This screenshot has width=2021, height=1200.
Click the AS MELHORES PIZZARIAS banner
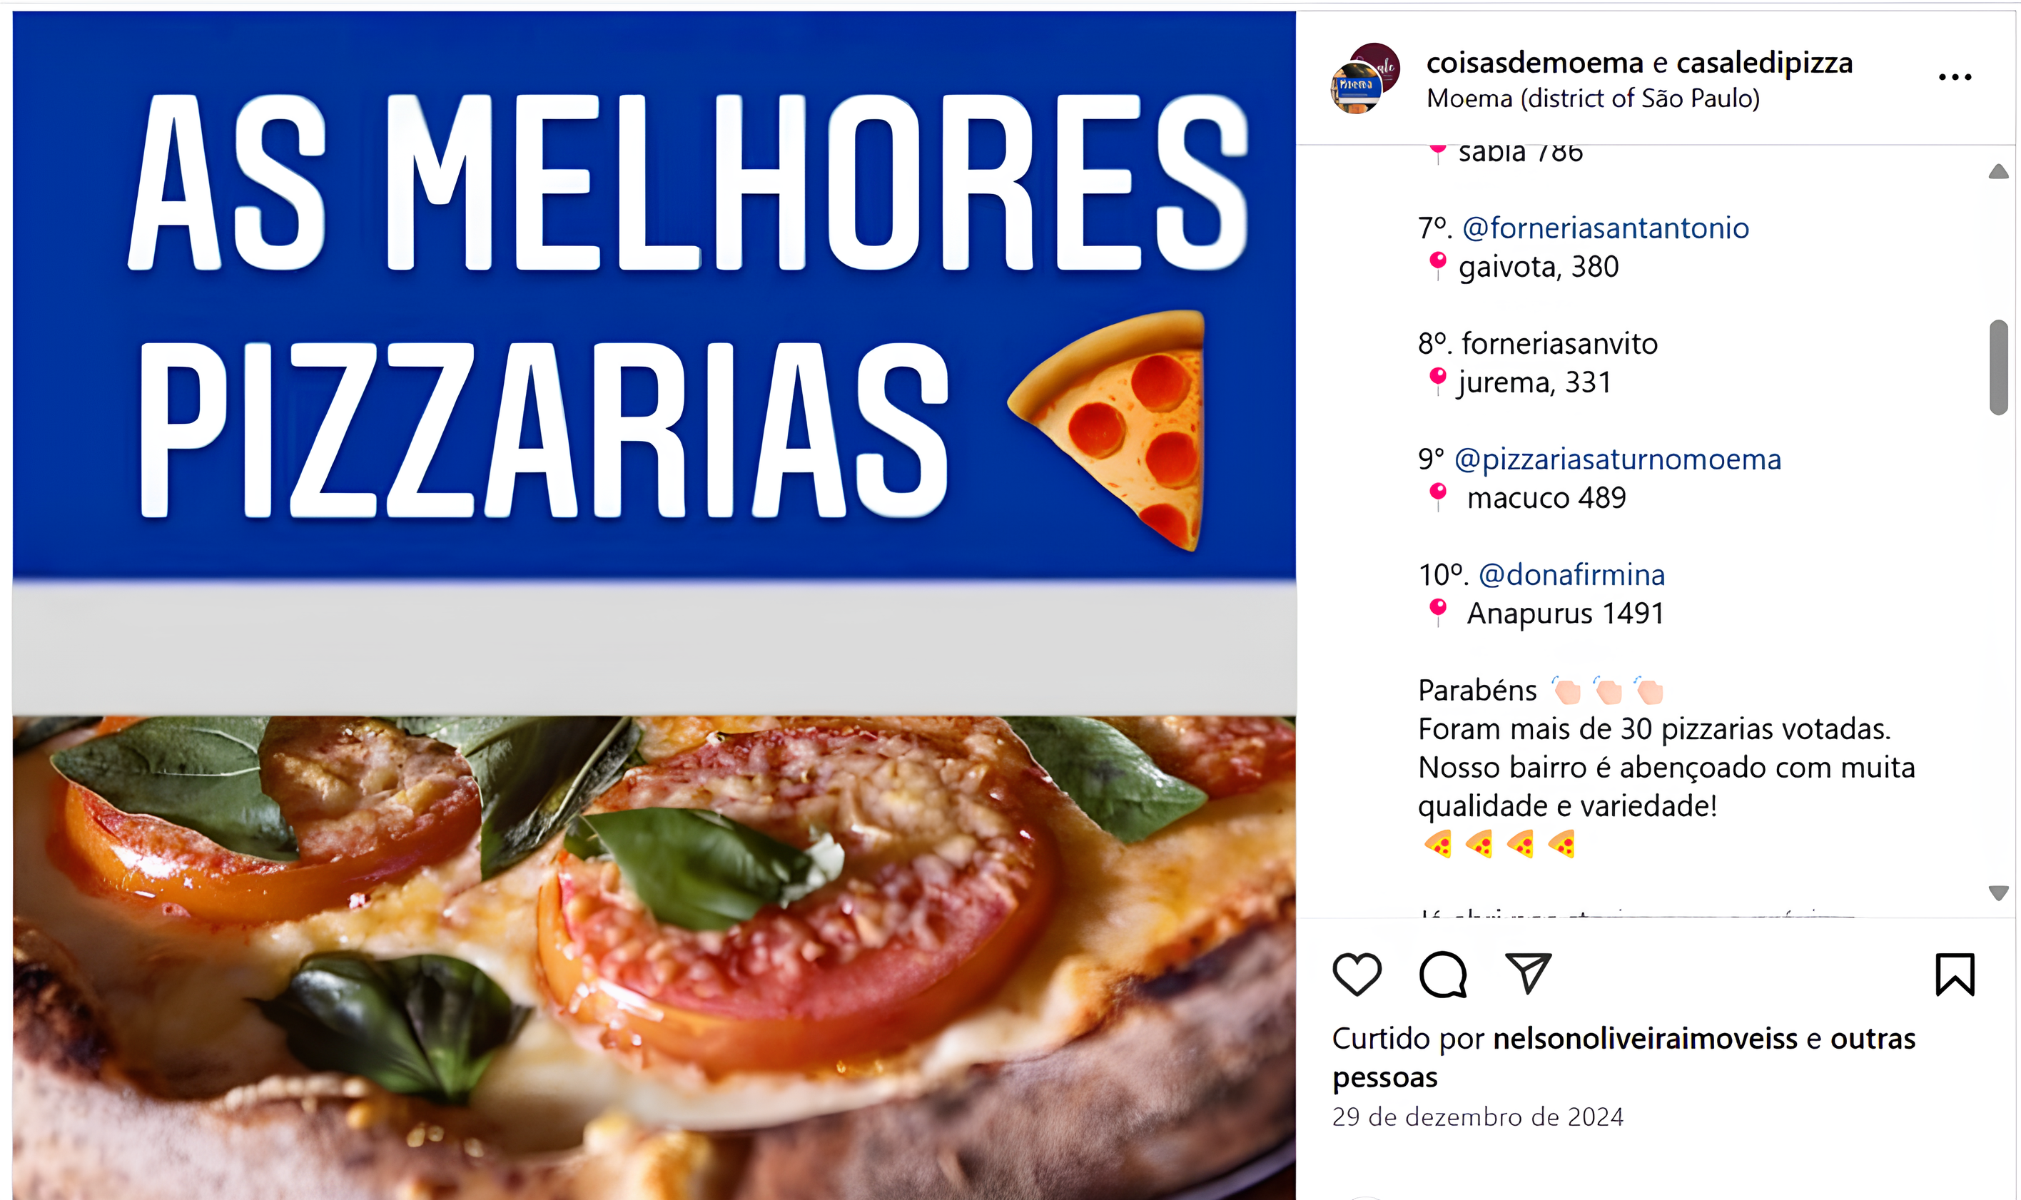654,296
